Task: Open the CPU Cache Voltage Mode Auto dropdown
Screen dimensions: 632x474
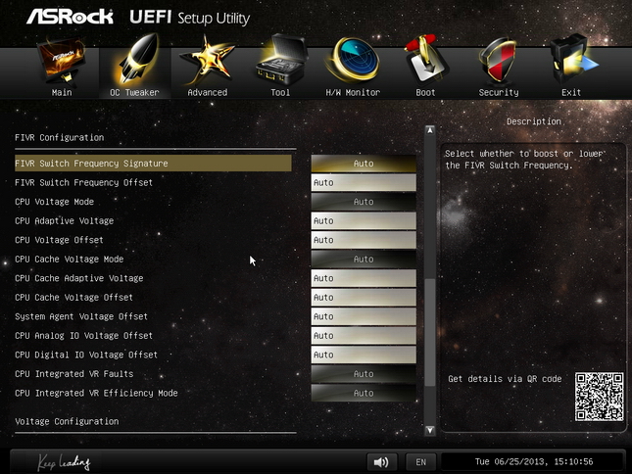Action: point(364,260)
